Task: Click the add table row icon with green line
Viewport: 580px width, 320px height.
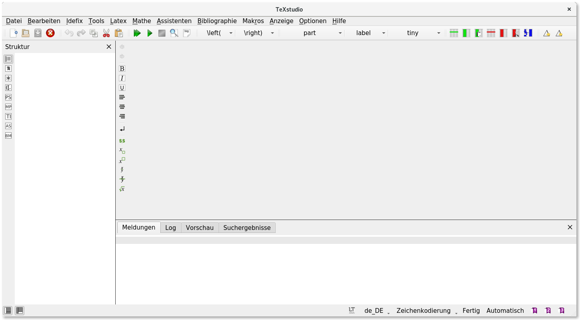Action: point(454,33)
